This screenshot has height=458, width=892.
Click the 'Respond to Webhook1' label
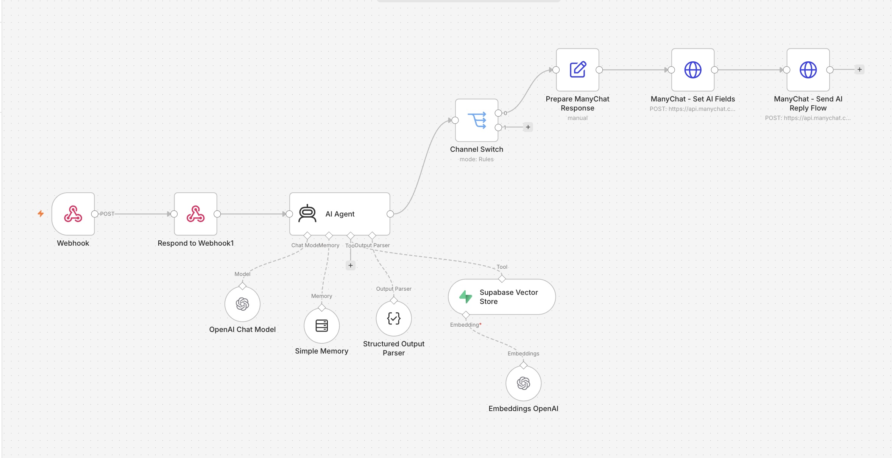point(196,243)
